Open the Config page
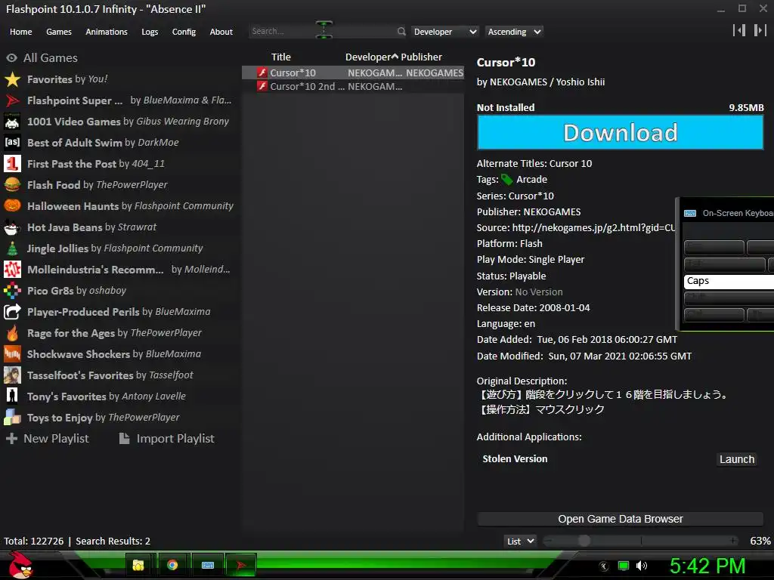 click(x=184, y=32)
